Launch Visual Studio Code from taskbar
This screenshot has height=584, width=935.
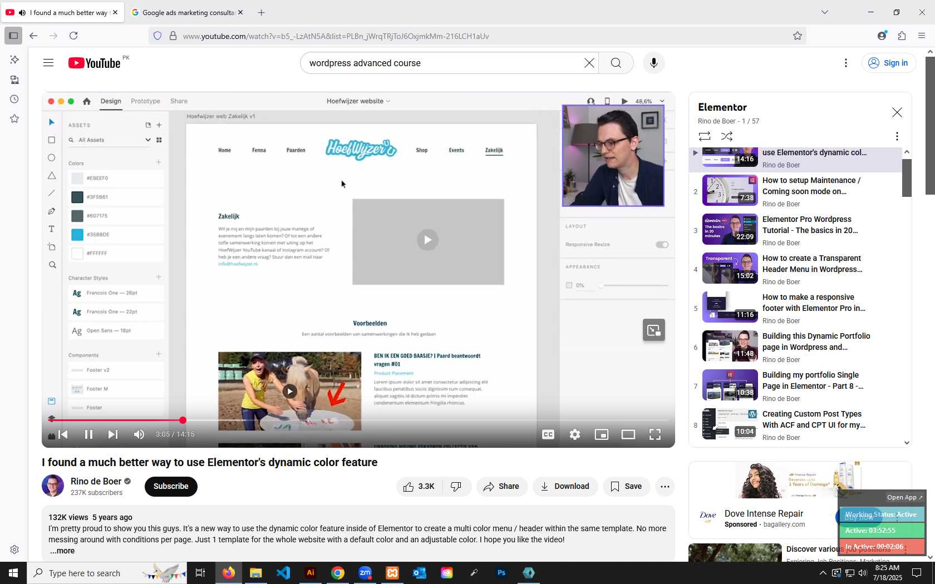283,573
